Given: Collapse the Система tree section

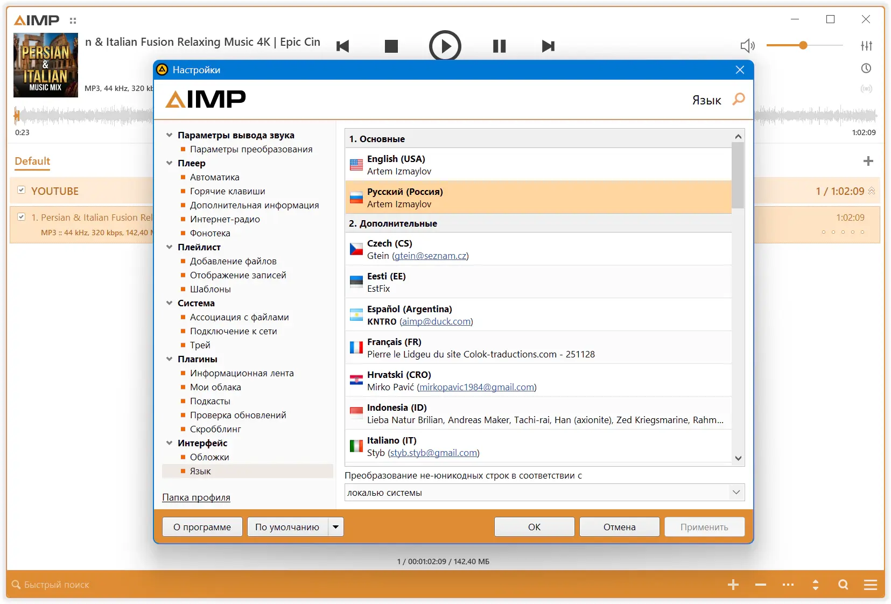Looking at the screenshot, I should pyautogui.click(x=170, y=303).
